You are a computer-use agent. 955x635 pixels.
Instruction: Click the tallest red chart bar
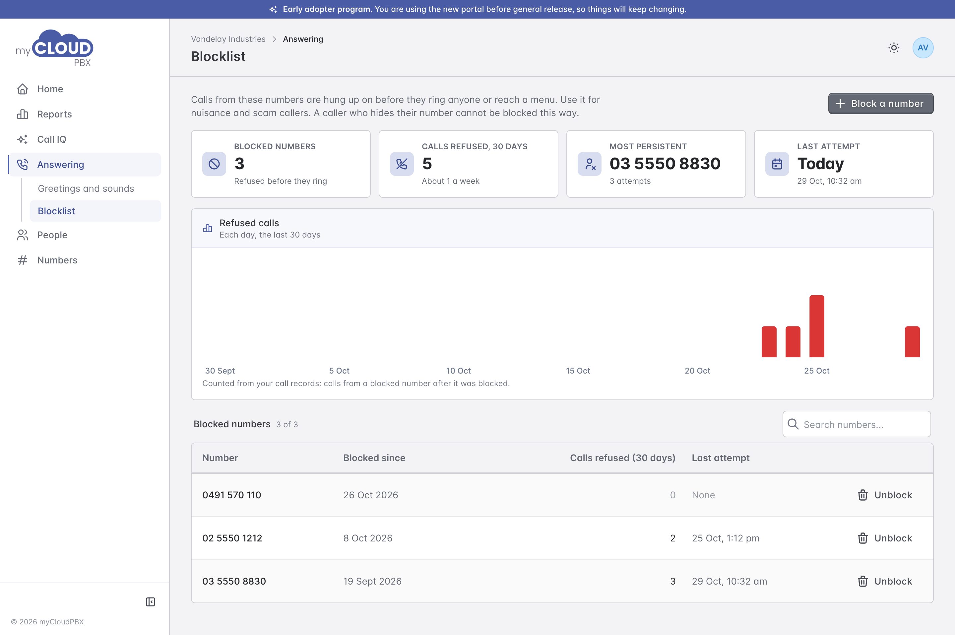click(817, 326)
